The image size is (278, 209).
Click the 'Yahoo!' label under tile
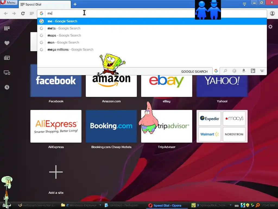point(222,101)
